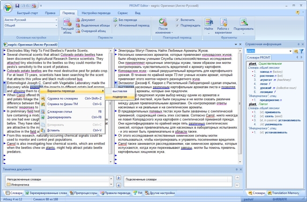Viewport: 307px width, 202px height.
Task: Uncheck the Подтверждать checkbox
Action: [177, 25]
